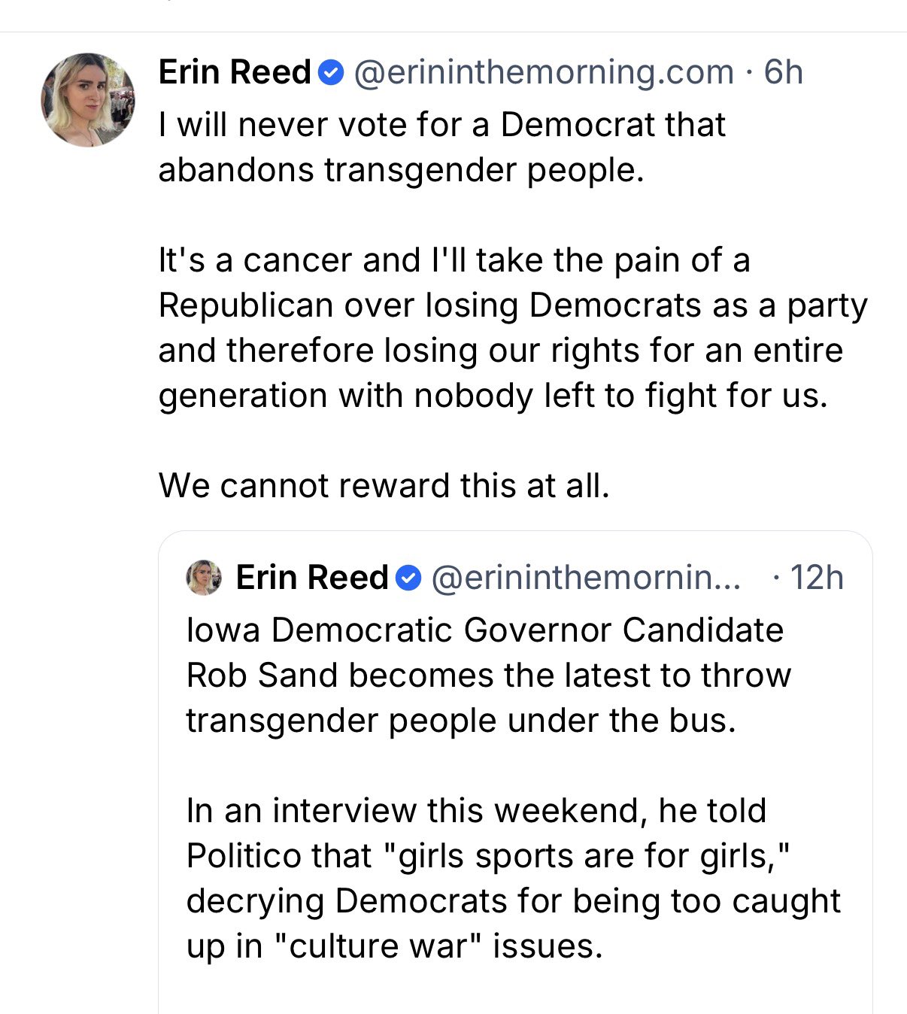The image size is (907, 1014).
Task: Visit the @erininthemorning.com handle on main post
Action: pos(543,72)
